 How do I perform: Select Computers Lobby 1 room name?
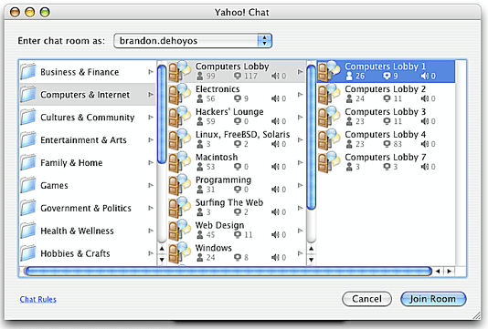pyautogui.click(x=385, y=67)
